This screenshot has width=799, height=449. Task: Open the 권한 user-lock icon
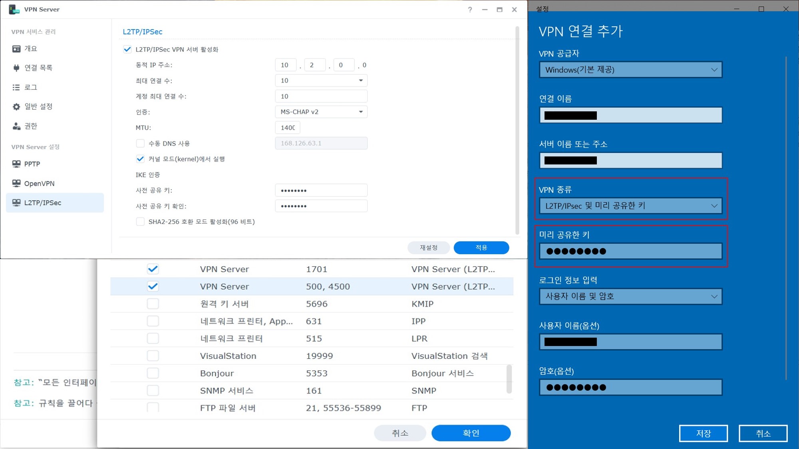[x=16, y=126]
